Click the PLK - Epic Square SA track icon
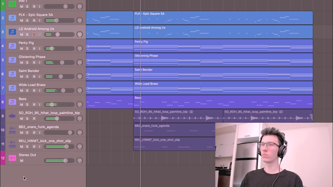 click(x=12, y=18)
